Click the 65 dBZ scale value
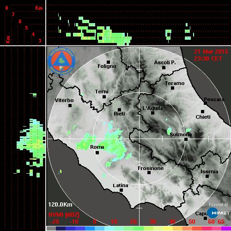The height and width of the screenshot is (231, 231). pos(221,222)
